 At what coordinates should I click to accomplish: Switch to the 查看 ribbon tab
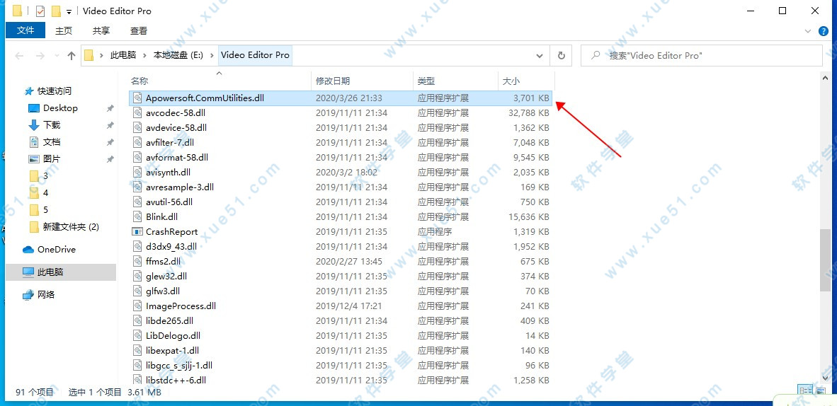(139, 31)
